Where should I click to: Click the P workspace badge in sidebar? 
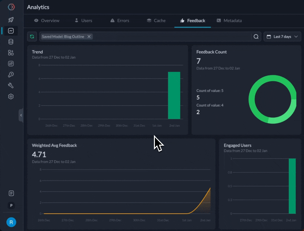click(x=11, y=206)
